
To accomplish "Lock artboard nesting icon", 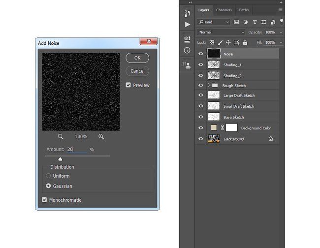I will click(x=236, y=42).
